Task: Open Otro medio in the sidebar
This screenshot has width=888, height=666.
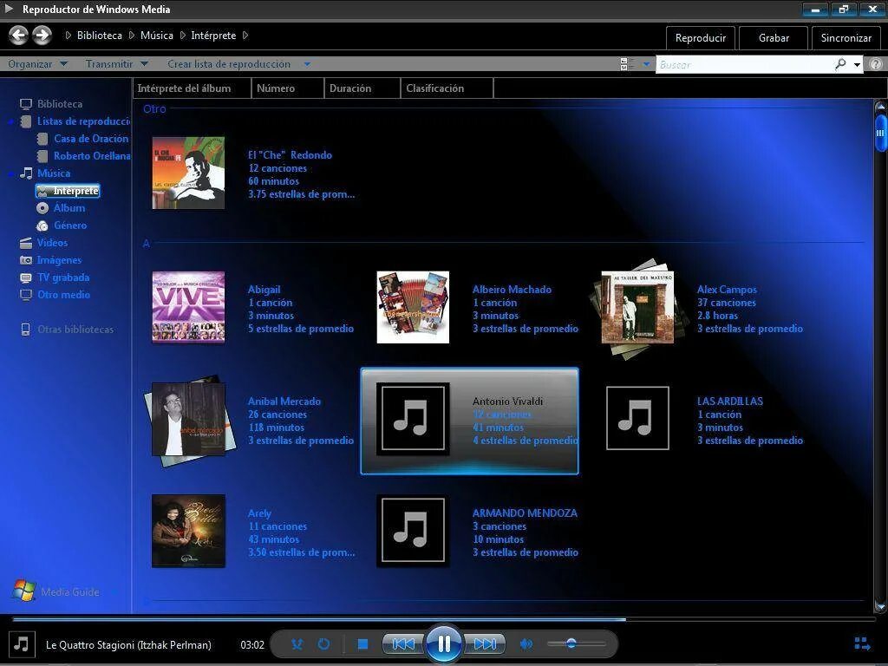Action: tap(63, 295)
